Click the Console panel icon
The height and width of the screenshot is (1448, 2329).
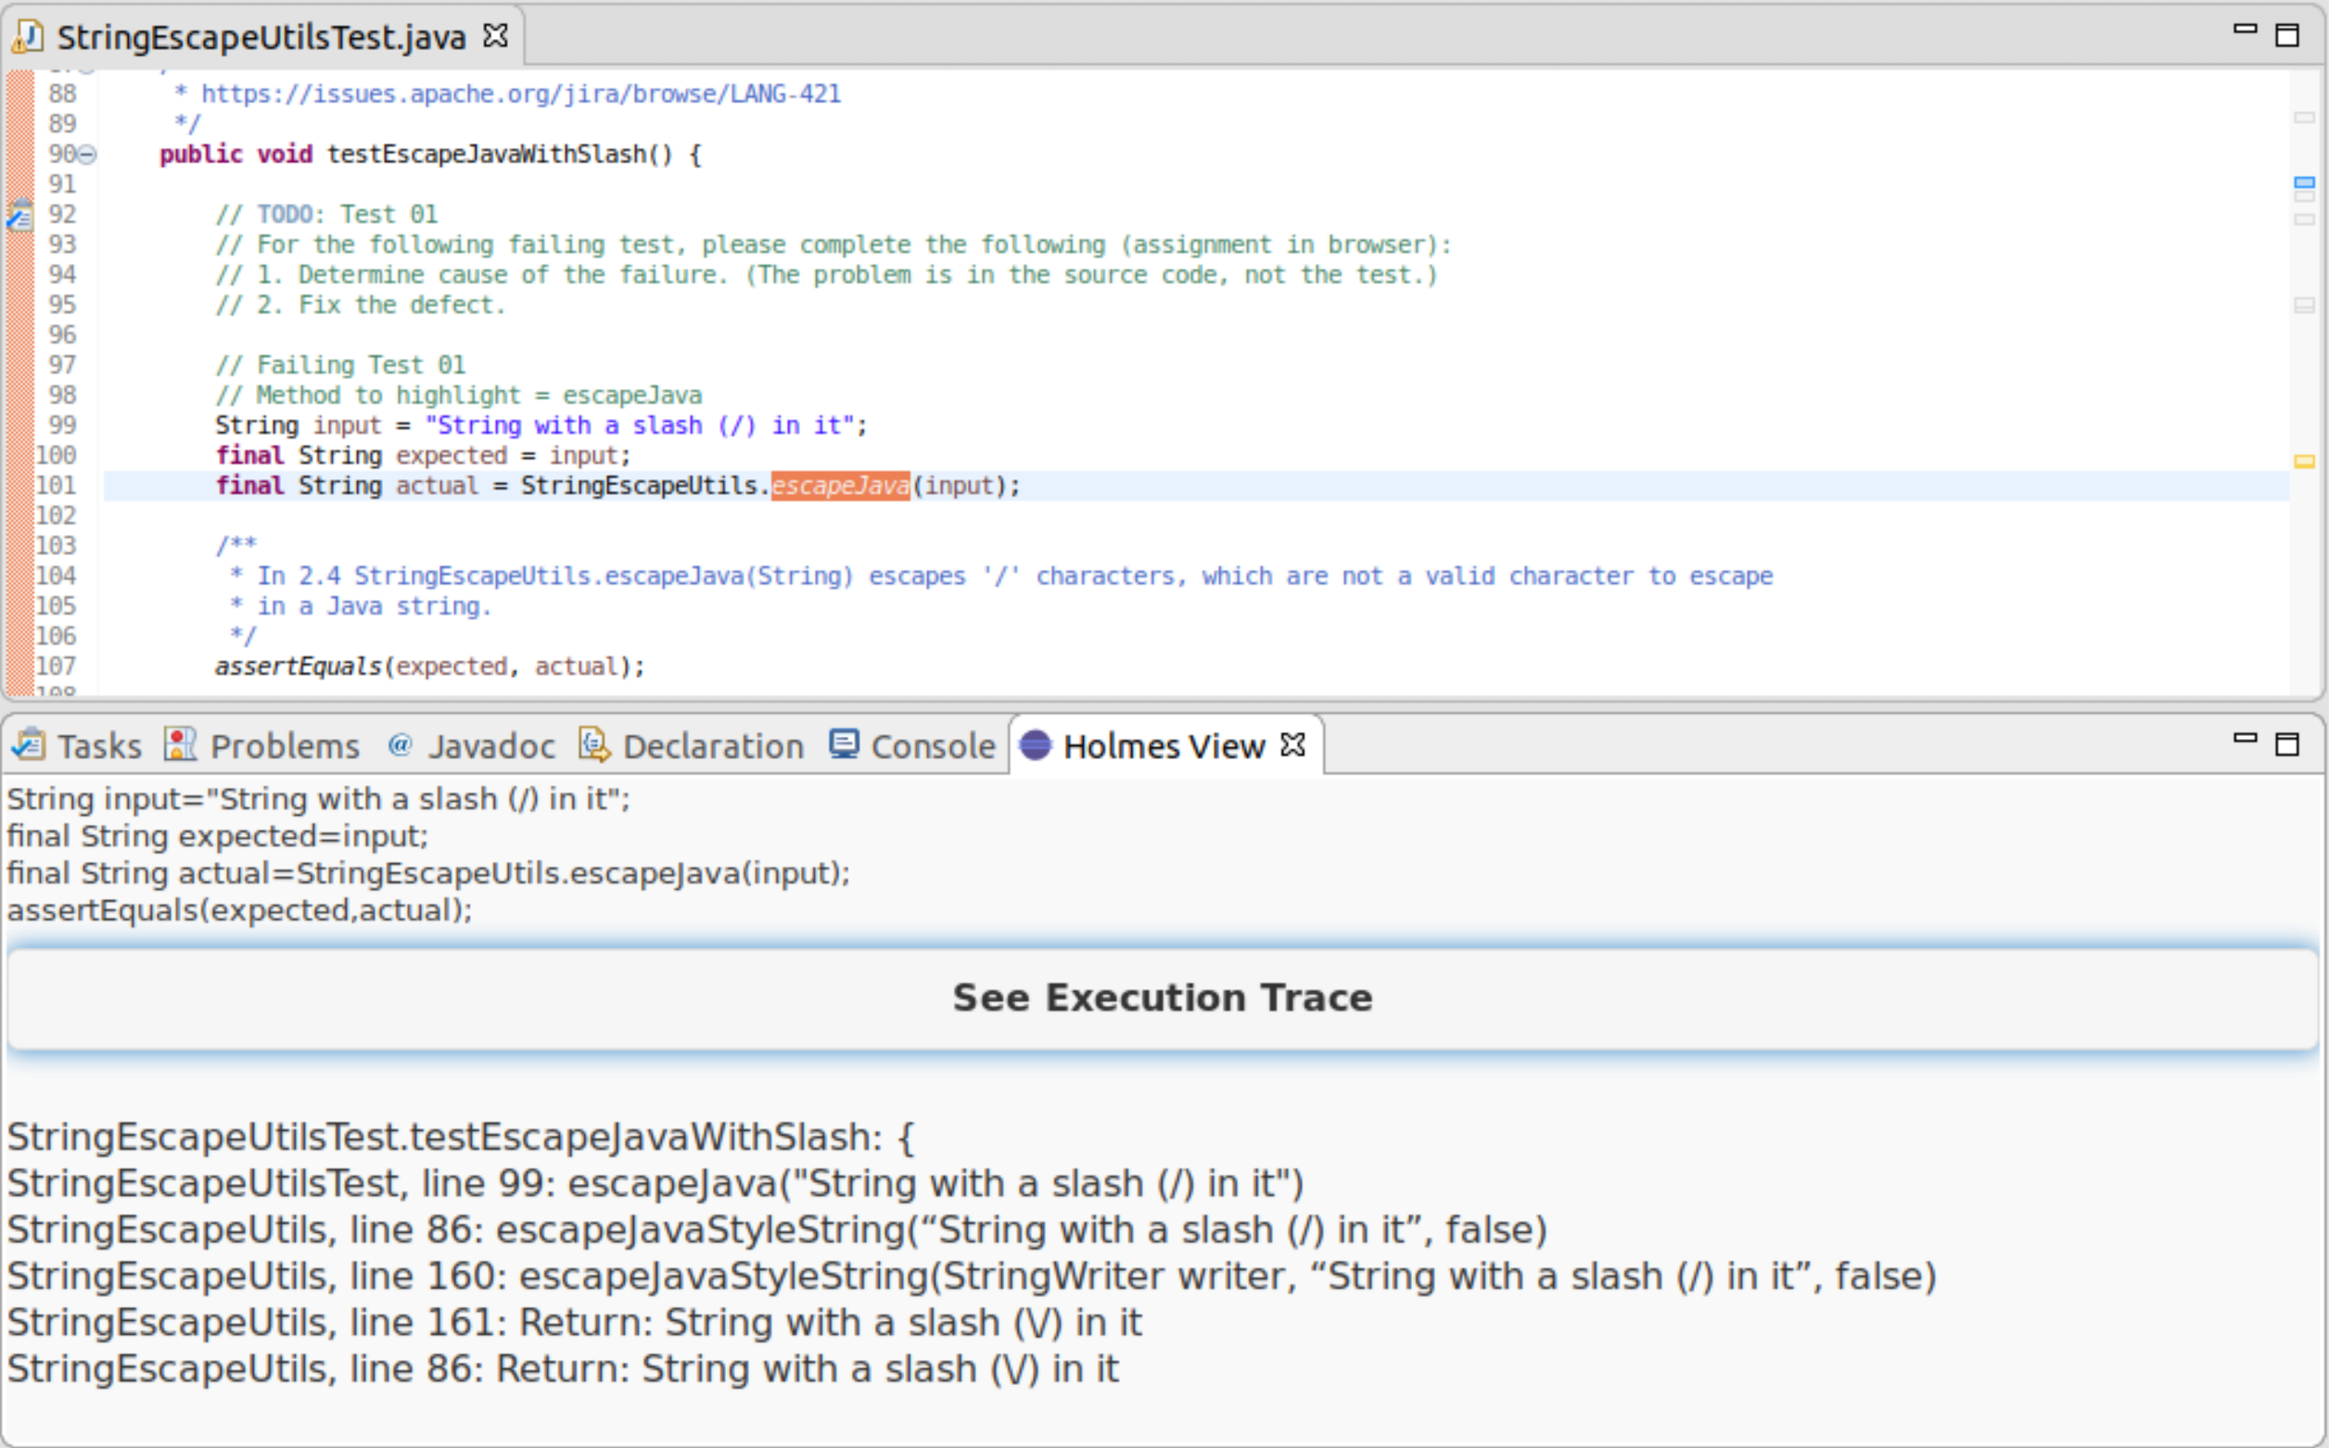(x=841, y=744)
